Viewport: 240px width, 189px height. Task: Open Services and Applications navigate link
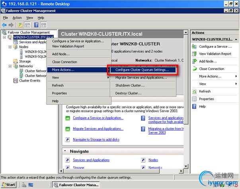[x=91, y=160]
